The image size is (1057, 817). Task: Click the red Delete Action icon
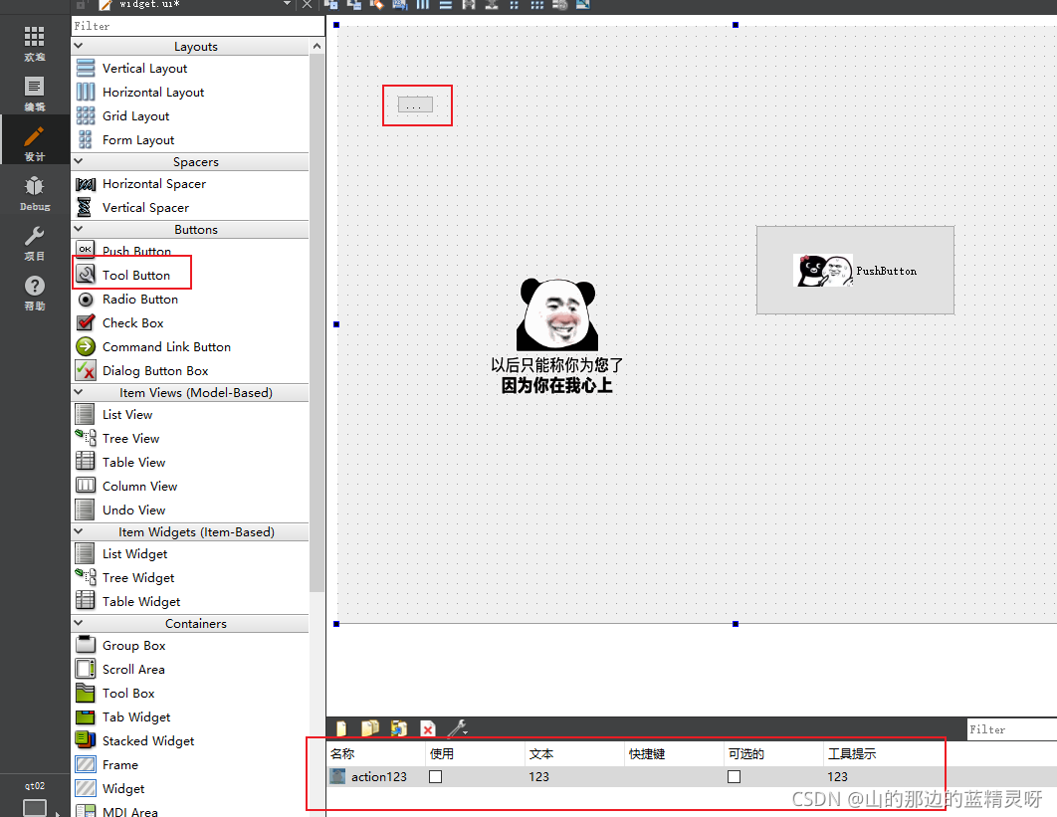click(427, 728)
